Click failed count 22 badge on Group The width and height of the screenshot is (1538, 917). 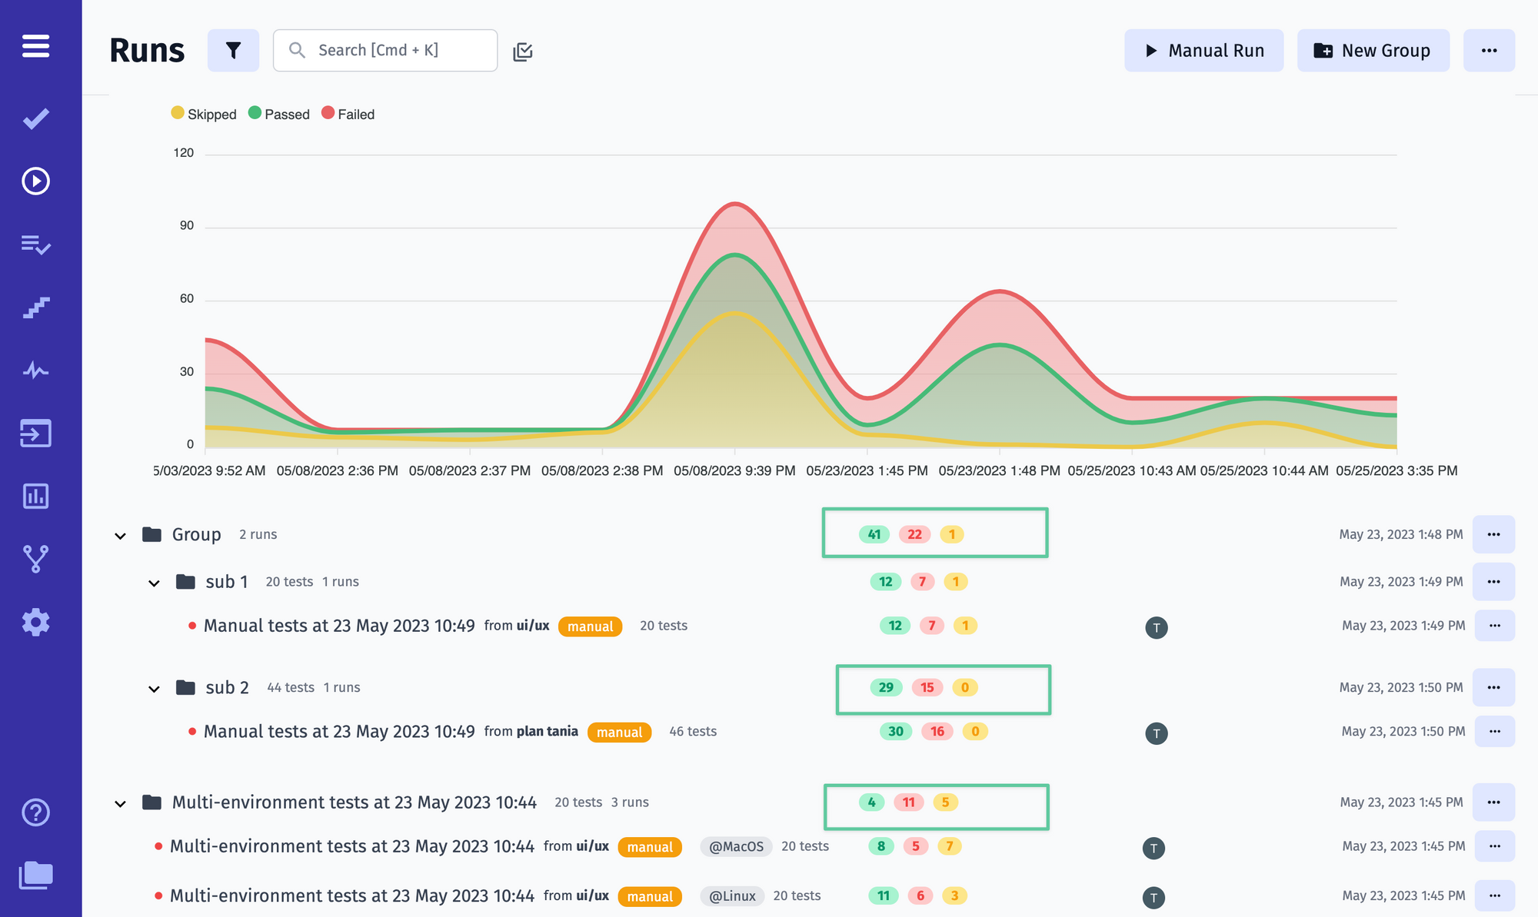(914, 534)
